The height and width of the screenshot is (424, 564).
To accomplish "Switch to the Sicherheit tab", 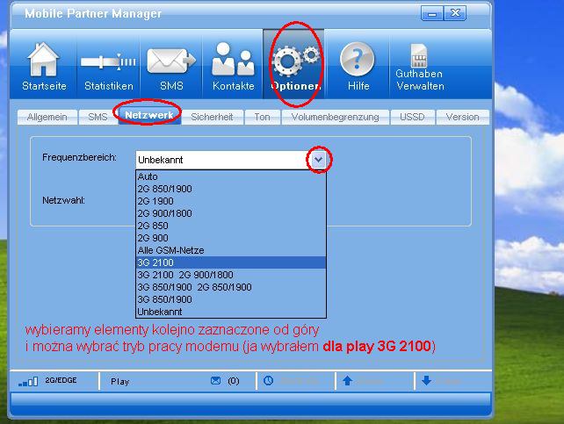I will coord(213,117).
